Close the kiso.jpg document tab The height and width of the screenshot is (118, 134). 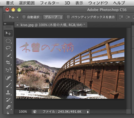coord(17,25)
